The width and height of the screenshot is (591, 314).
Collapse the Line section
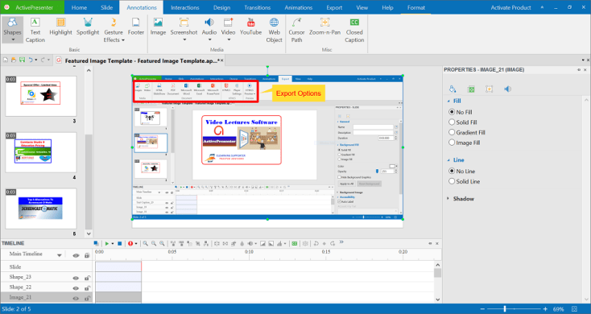pos(448,160)
